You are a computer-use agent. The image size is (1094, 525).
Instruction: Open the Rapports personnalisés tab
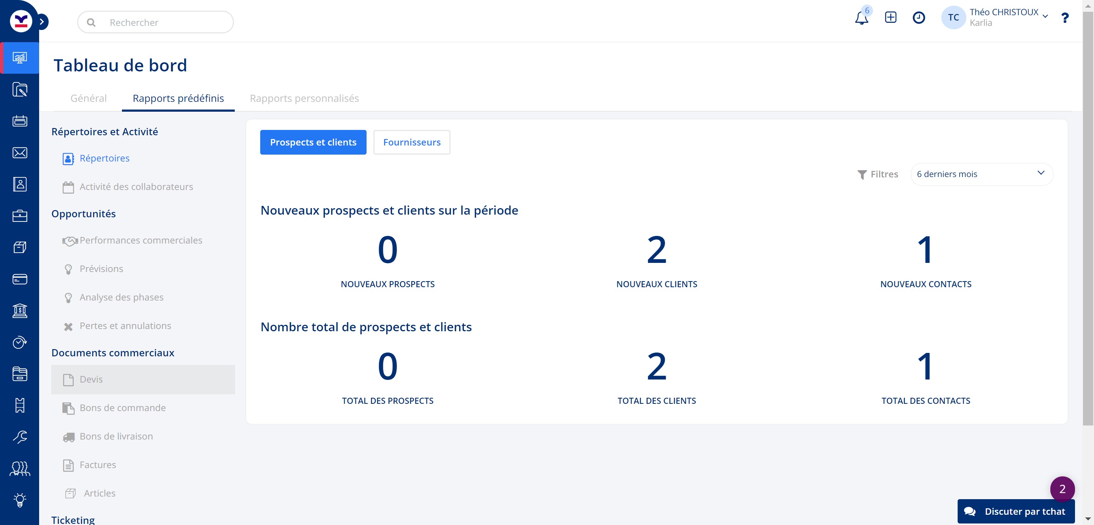[304, 98]
